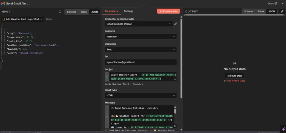Click the set mock data link

coord(236,81)
